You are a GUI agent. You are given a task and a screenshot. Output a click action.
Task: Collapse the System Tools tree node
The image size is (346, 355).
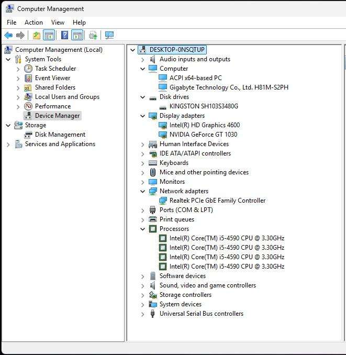click(8, 60)
